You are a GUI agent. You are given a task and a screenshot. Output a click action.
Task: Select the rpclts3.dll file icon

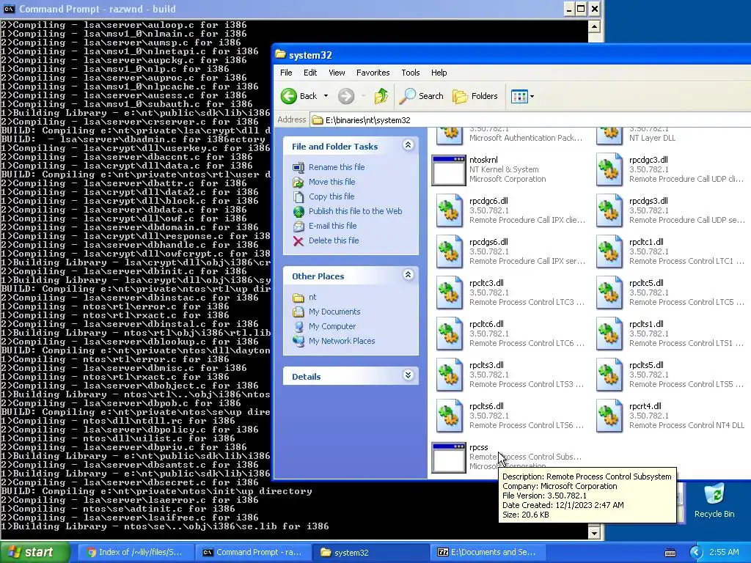click(x=449, y=375)
